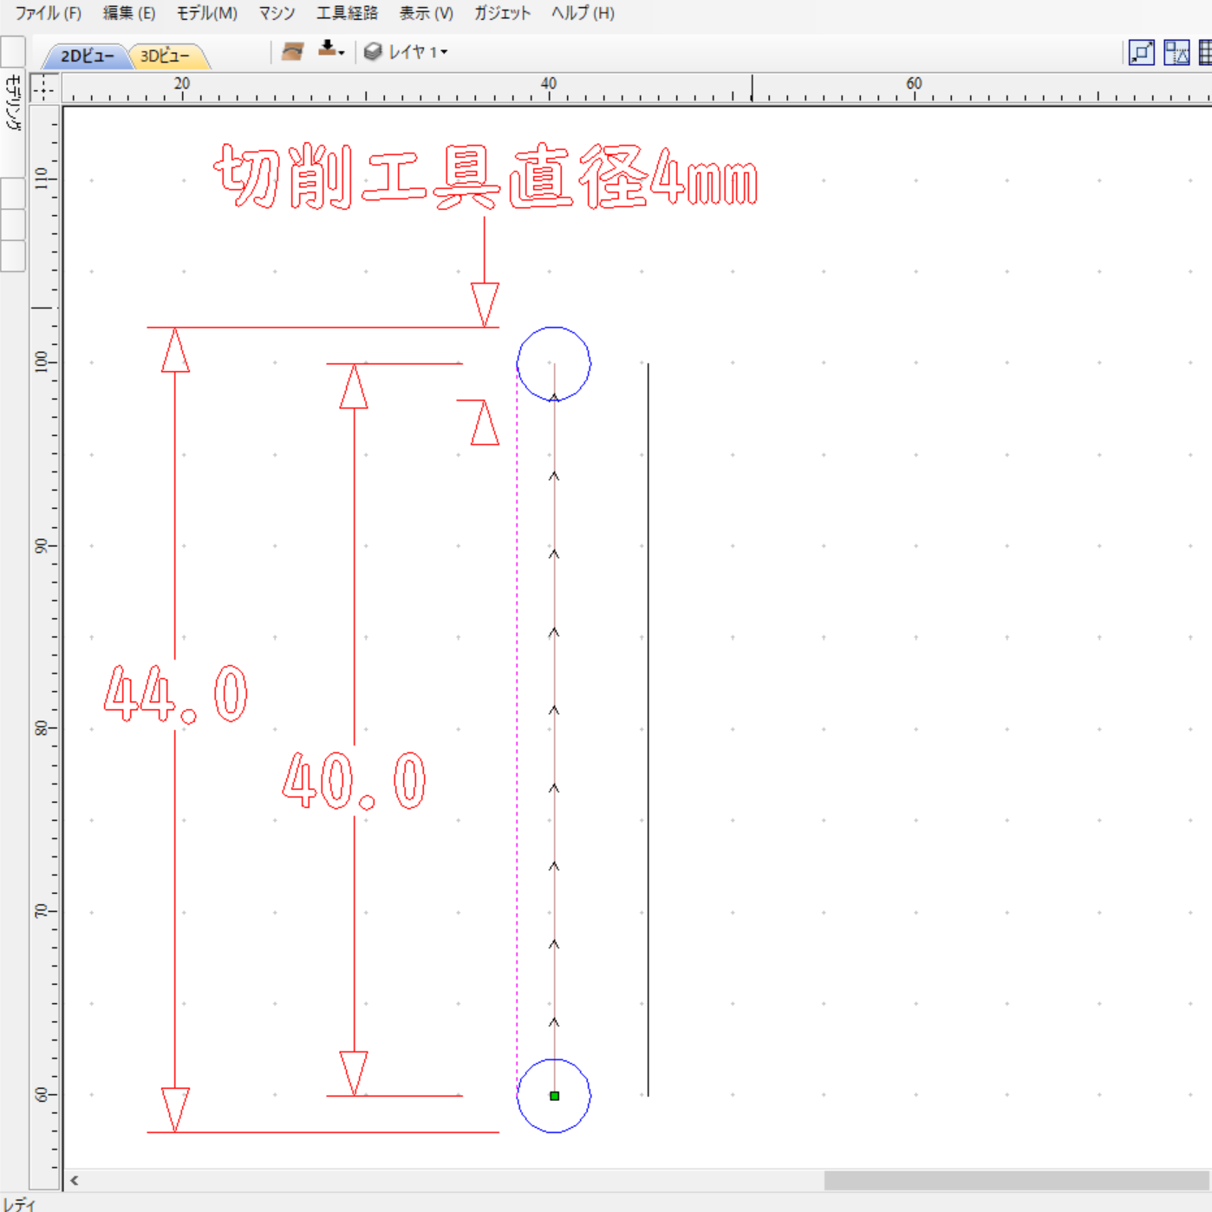The image size is (1212, 1212).
Task: Select the 40.0 dimension text
Action: (x=355, y=781)
